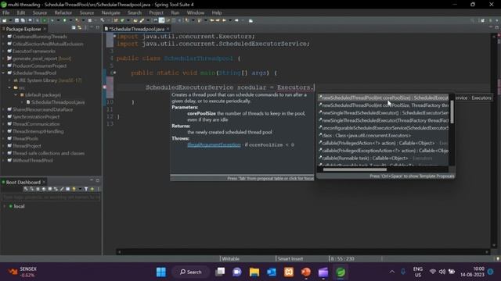Open the File menu
This screenshot has height=281, width=501.
click(x=6, y=12)
